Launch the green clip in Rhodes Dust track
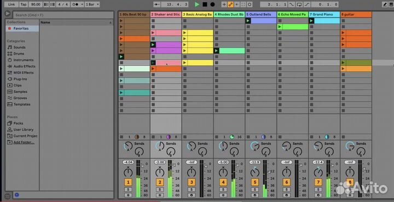Viewport: 394px width, 202px height. click(x=216, y=51)
